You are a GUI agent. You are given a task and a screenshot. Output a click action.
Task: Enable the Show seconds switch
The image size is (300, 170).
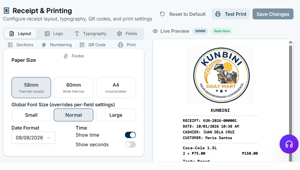[x=130, y=145]
